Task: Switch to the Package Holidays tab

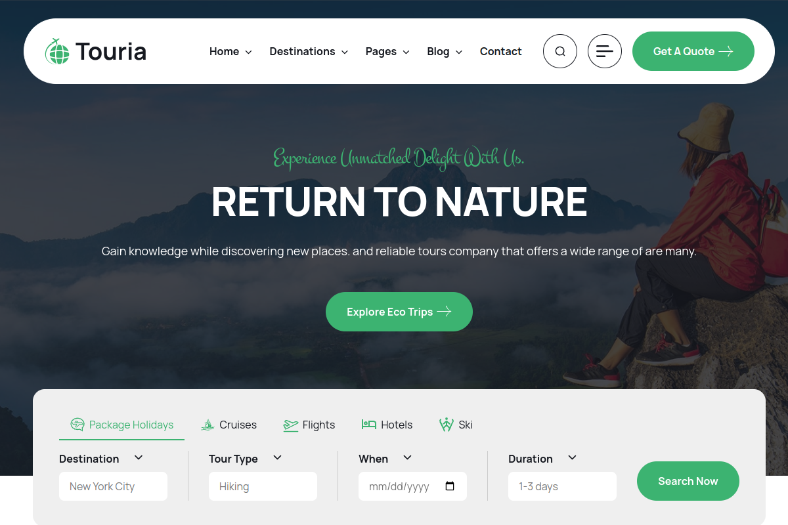Action: point(122,425)
